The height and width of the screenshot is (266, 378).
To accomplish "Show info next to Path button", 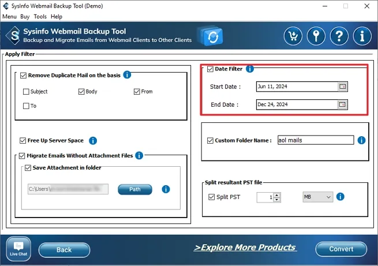I will (166, 189).
